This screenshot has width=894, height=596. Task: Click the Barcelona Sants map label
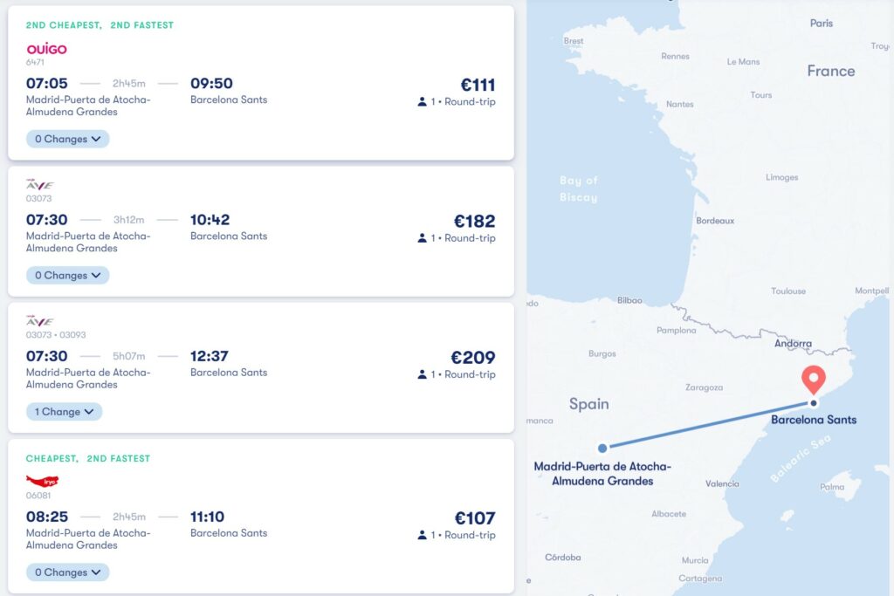pos(814,420)
